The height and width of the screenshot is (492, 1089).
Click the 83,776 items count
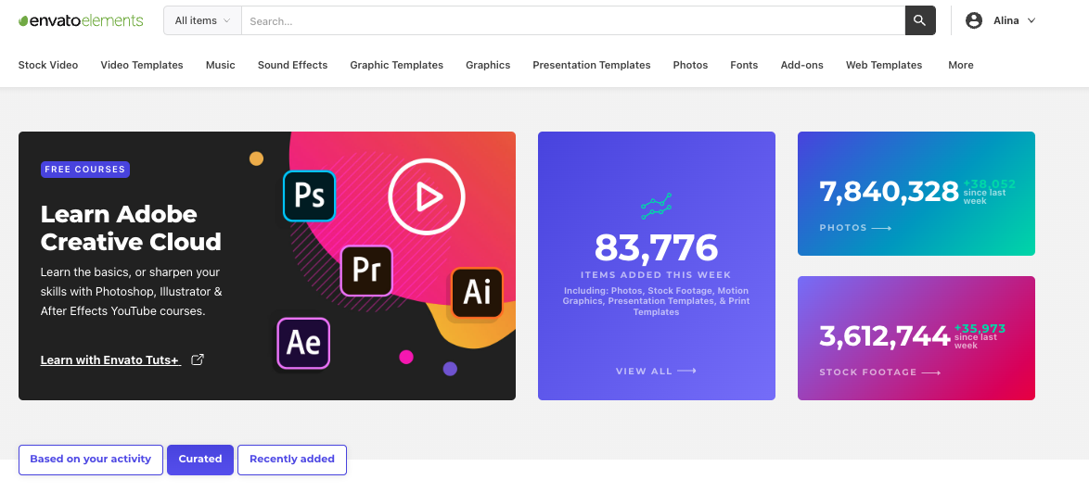pos(657,247)
